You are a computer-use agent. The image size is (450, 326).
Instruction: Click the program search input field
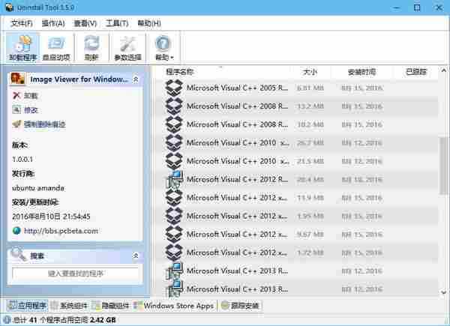coord(76,274)
